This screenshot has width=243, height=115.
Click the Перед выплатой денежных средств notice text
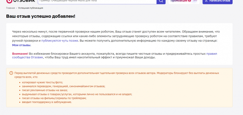tap(117, 75)
